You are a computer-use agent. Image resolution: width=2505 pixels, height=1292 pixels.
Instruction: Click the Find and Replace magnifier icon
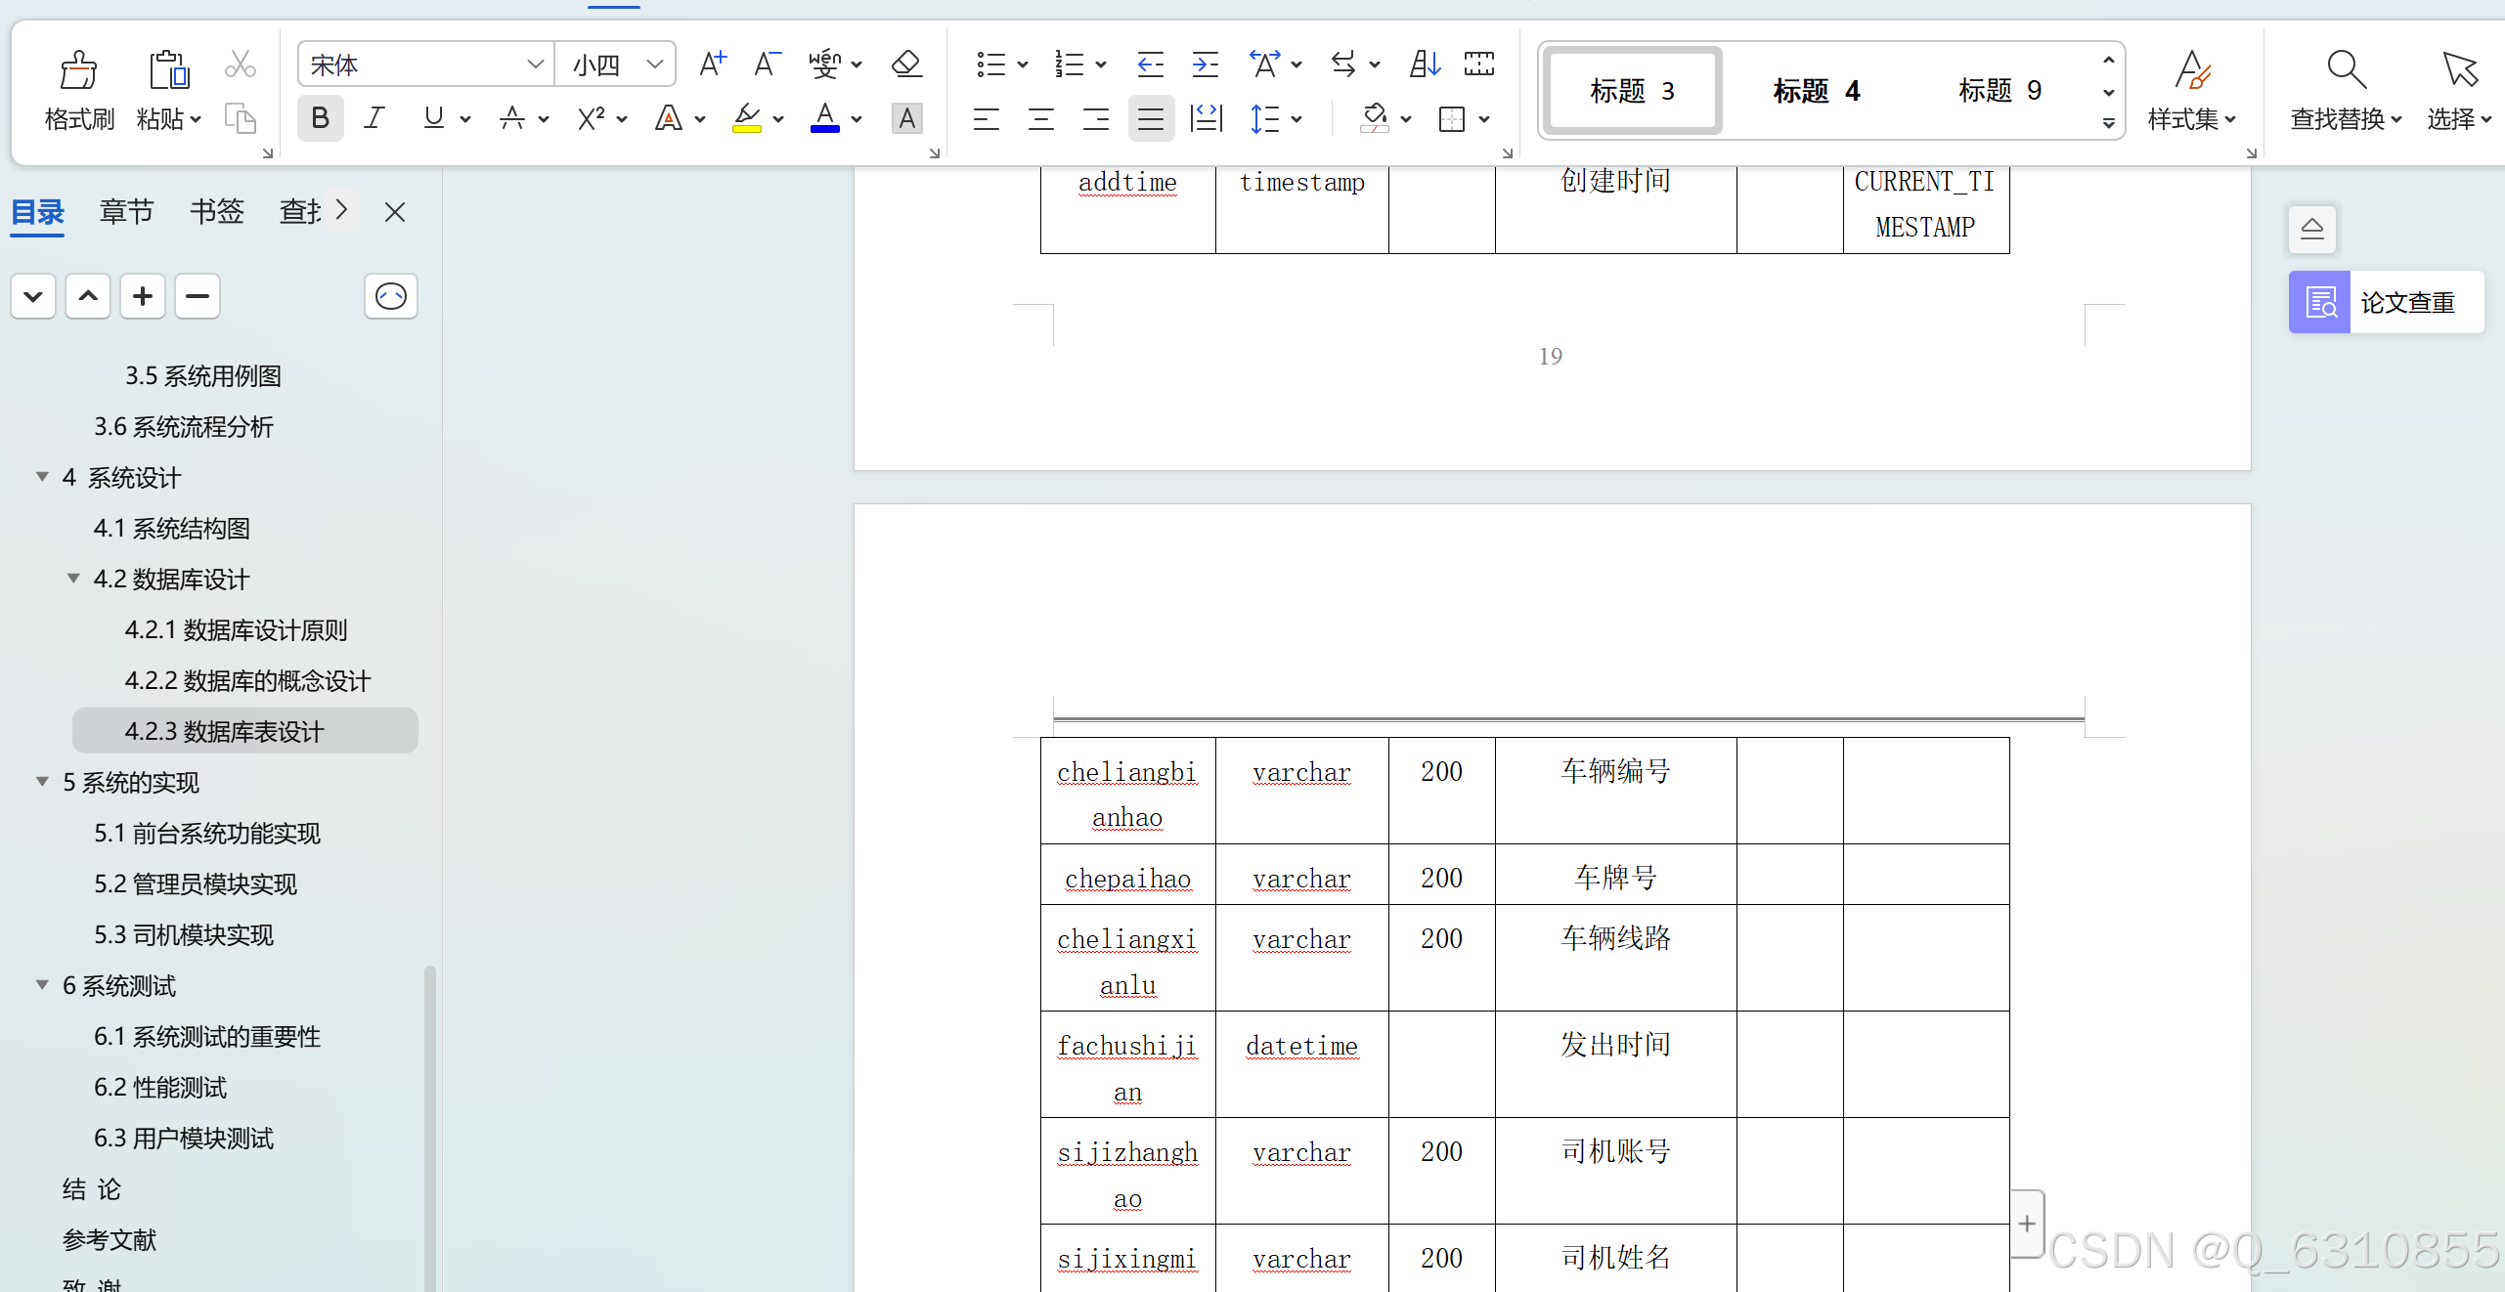(2346, 70)
